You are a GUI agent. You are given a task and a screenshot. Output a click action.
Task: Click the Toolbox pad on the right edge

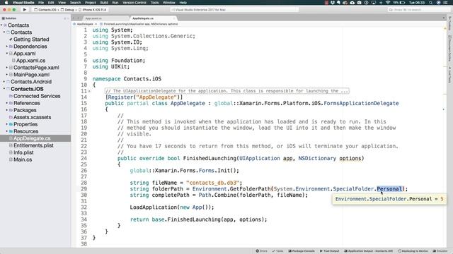pos(450,24)
